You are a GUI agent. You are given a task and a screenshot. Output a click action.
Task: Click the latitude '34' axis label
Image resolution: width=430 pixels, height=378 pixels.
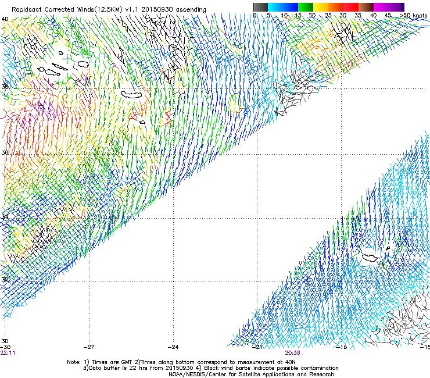coord(5,216)
